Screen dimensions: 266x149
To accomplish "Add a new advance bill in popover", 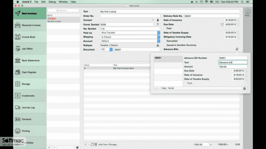I will (x=156, y=88).
